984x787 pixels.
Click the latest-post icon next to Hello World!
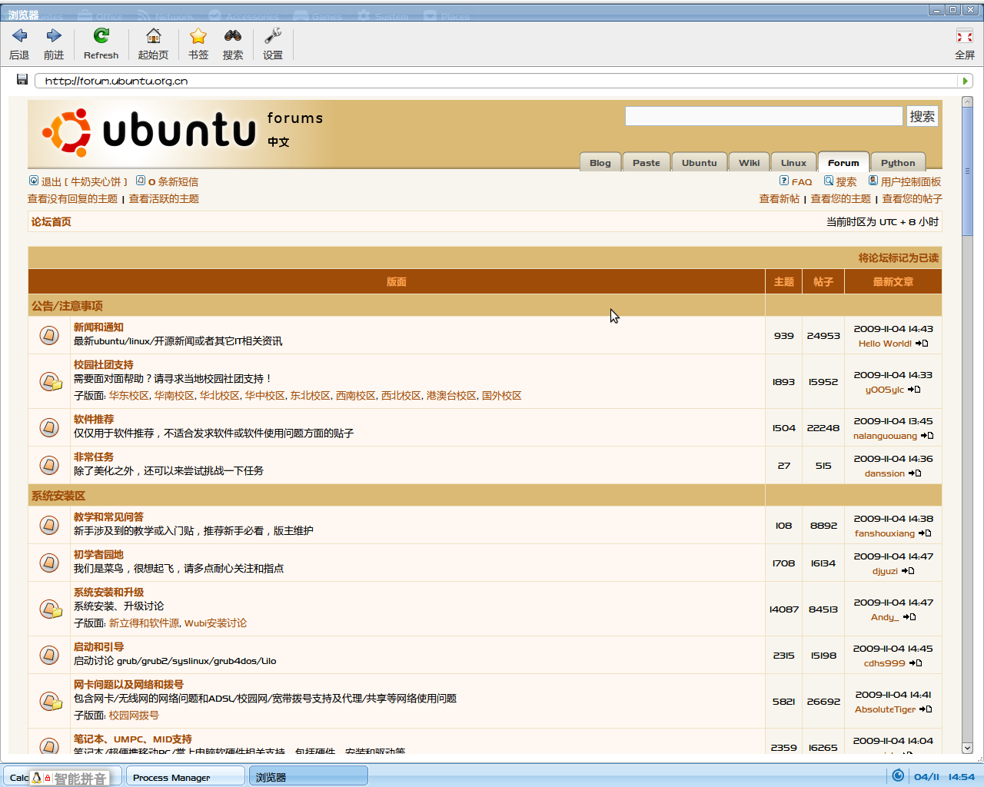tap(922, 344)
